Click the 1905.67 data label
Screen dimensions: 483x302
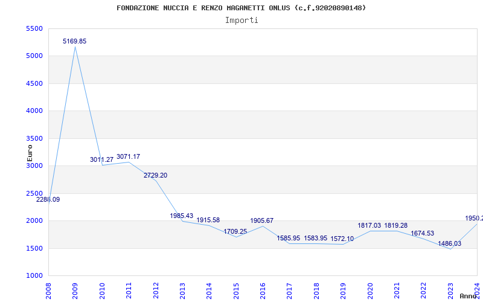point(262,220)
